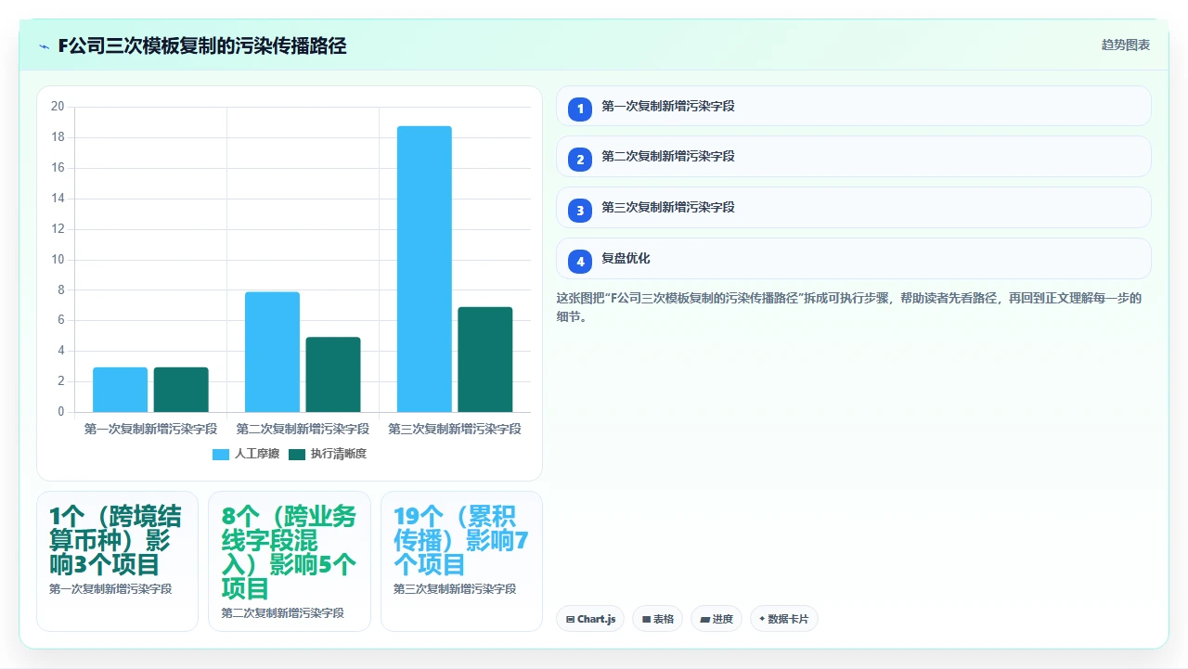Image resolution: width=1188 pixels, height=669 pixels.
Task: Select step row 第三次复制新增污染字段
Action: click(x=854, y=208)
